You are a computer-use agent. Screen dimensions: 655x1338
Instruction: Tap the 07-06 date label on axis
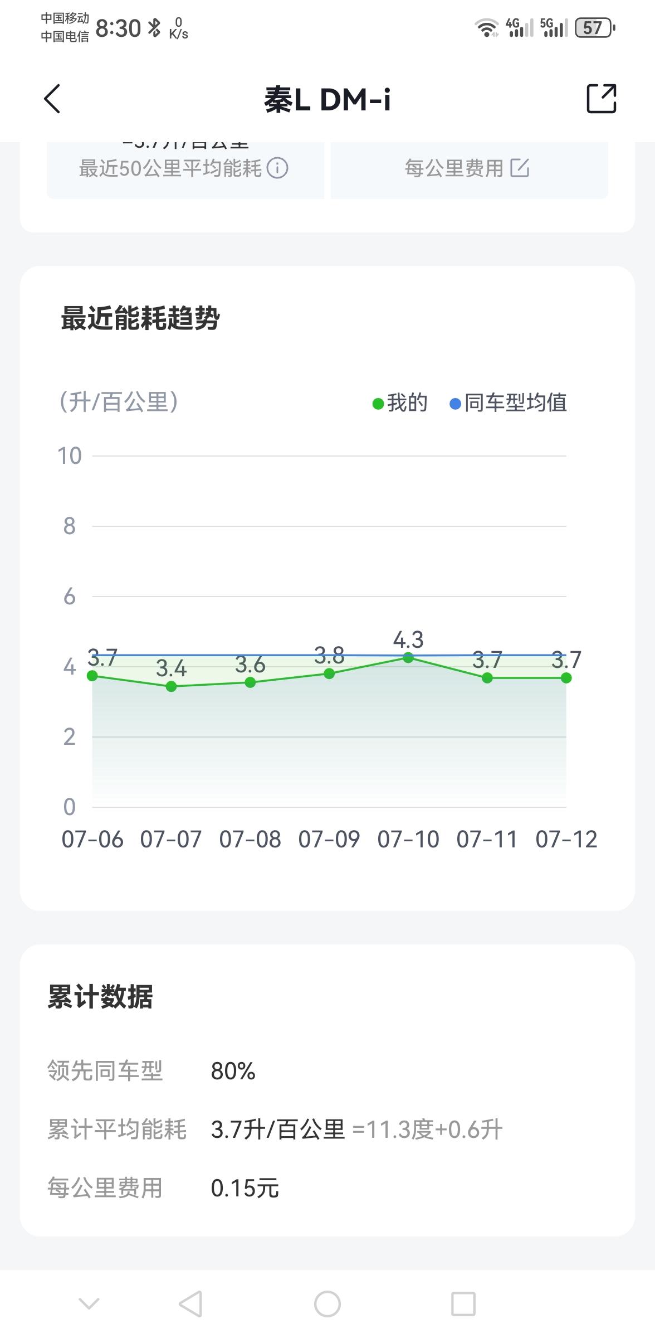92,839
